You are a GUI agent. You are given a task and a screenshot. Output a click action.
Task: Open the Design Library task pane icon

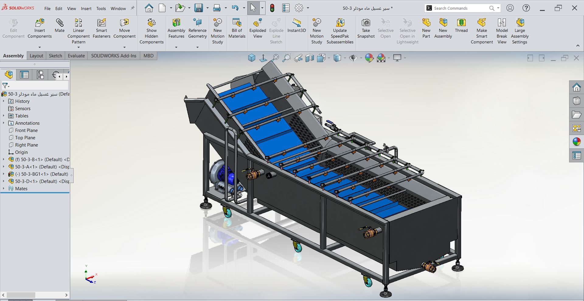tap(576, 101)
